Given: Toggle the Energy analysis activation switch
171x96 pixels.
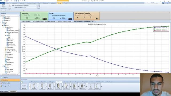Looking at the screenshot, I should click(70, 19).
